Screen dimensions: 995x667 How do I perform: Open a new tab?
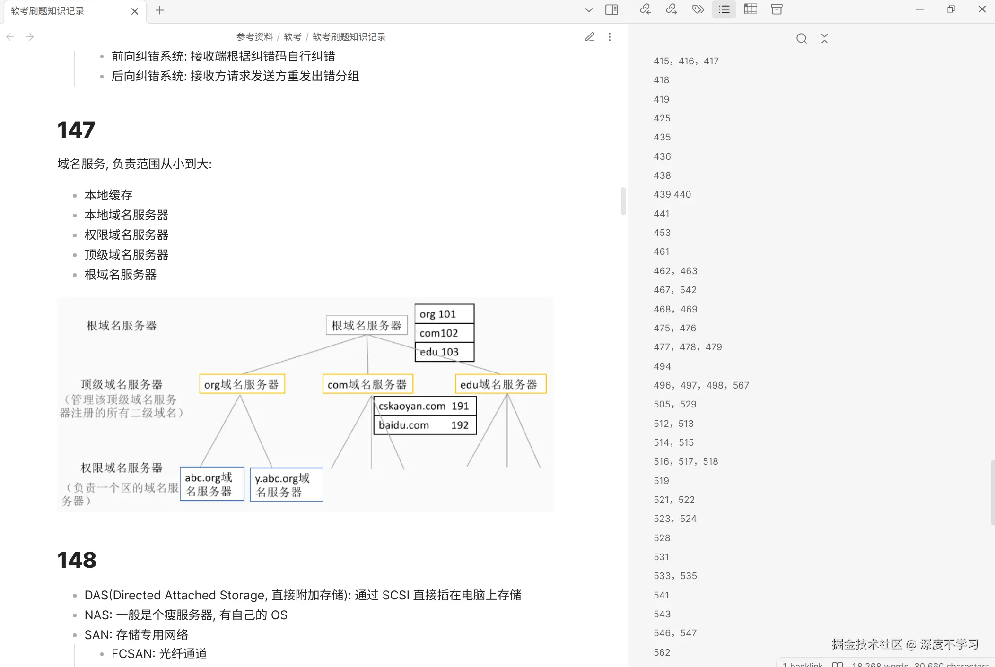point(159,10)
